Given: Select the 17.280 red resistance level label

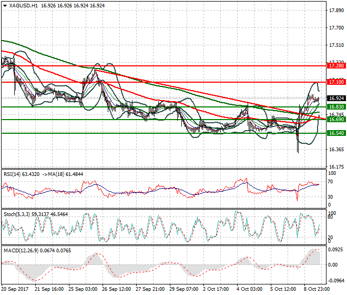Looking at the screenshot, I should point(336,66).
